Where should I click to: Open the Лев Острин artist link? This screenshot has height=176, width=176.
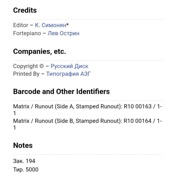[63, 33]
